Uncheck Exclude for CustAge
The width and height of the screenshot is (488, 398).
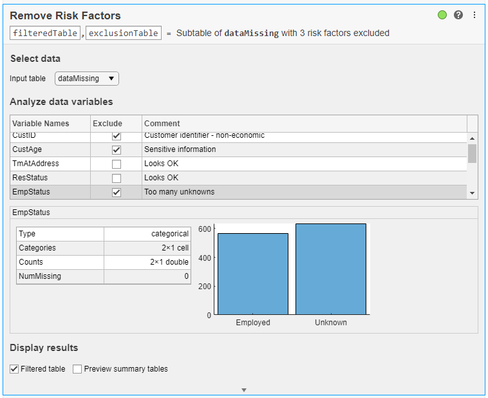click(x=117, y=150)
